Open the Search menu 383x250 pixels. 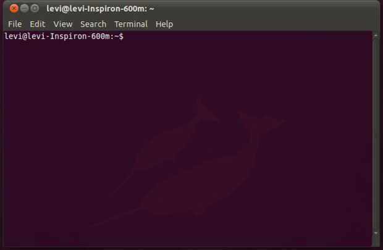93,24
